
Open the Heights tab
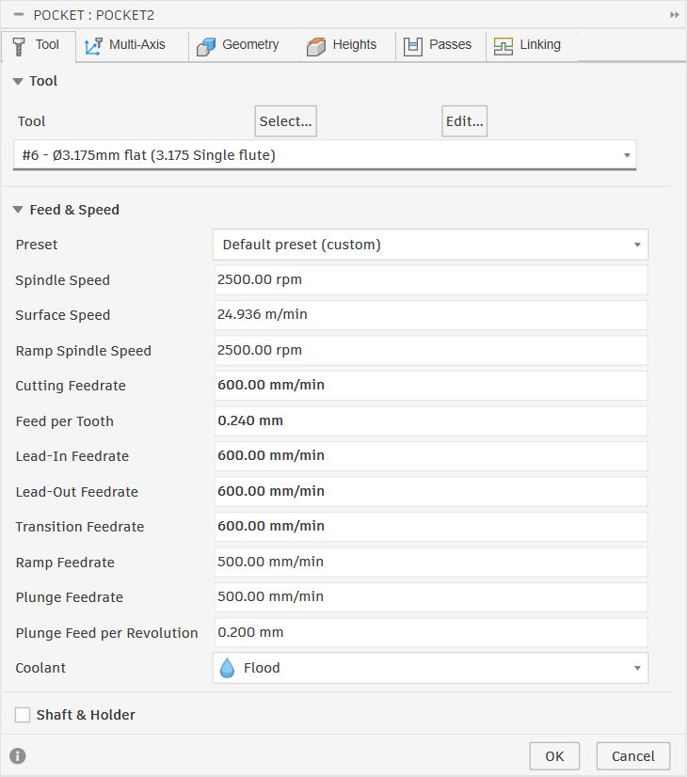coord(347,45)
